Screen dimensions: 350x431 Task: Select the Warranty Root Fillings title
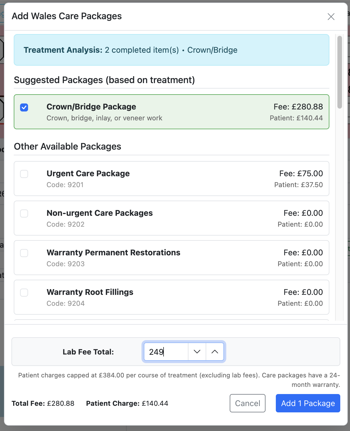click(x=90, y=292)
